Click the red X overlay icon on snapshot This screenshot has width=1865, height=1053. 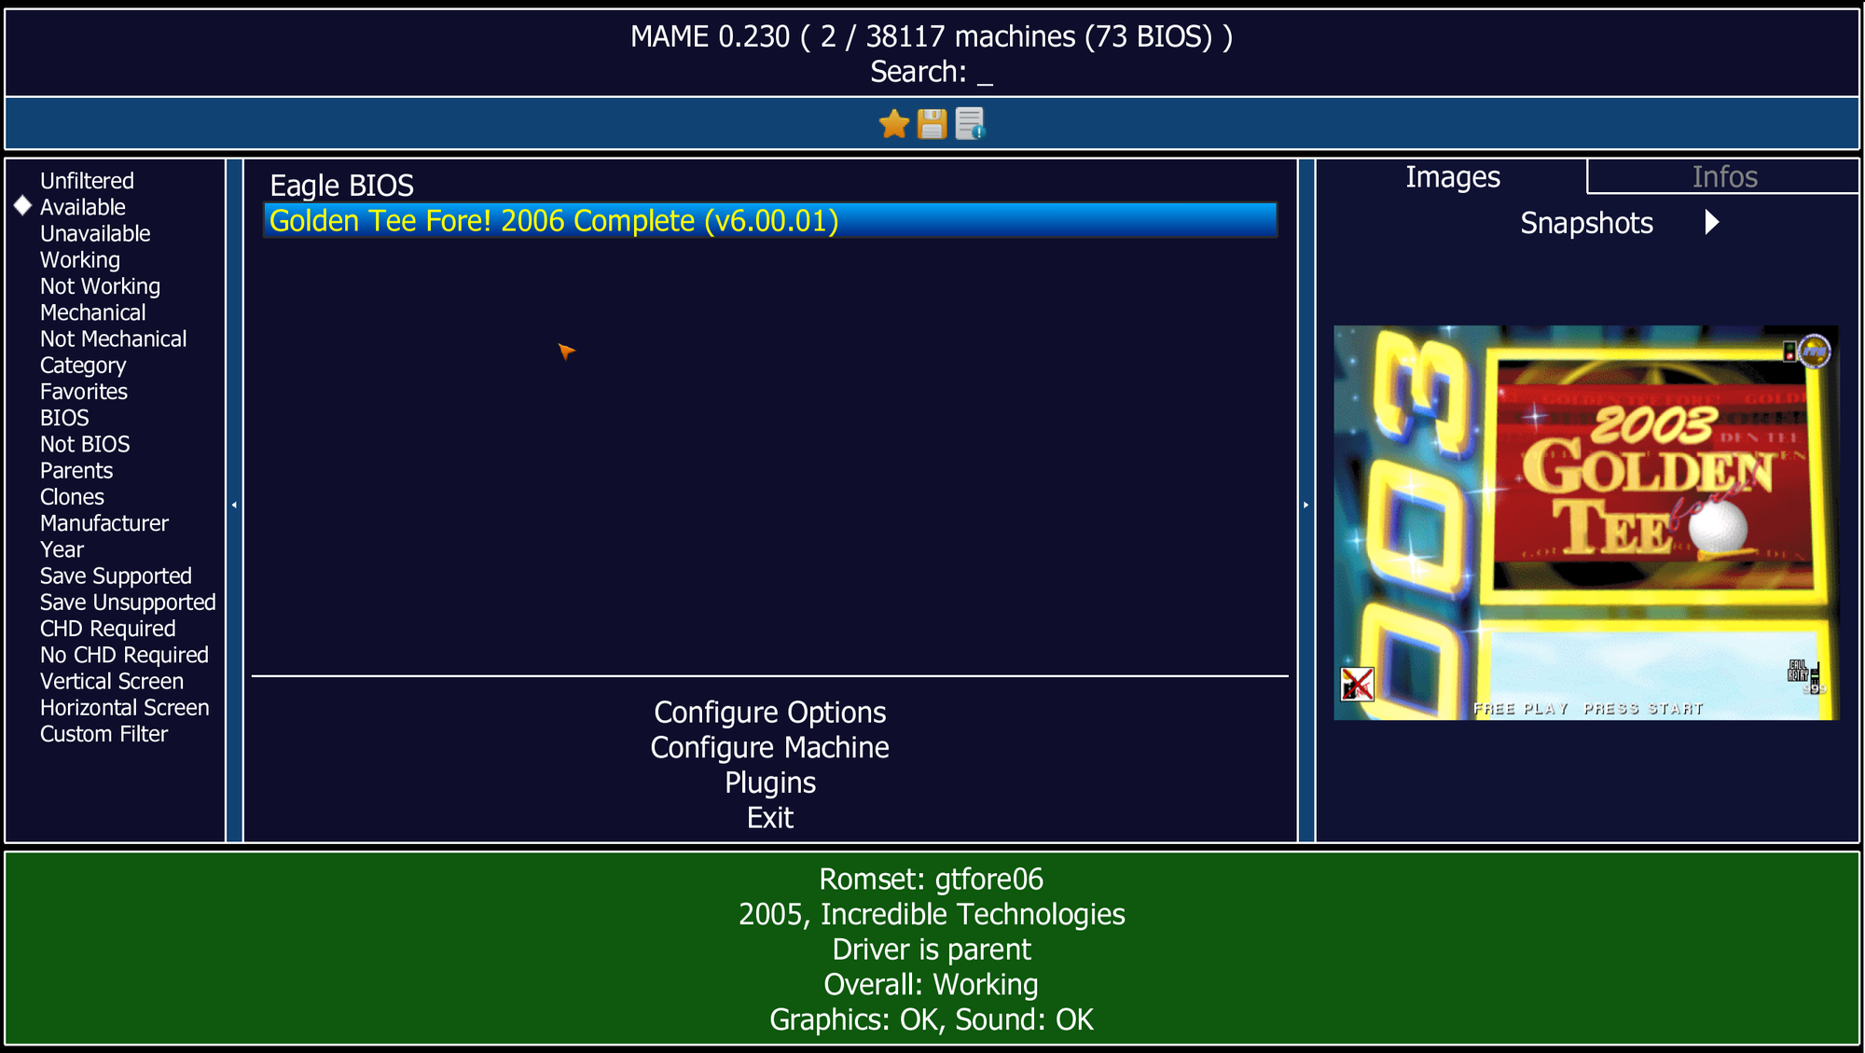click(1358, 684)
